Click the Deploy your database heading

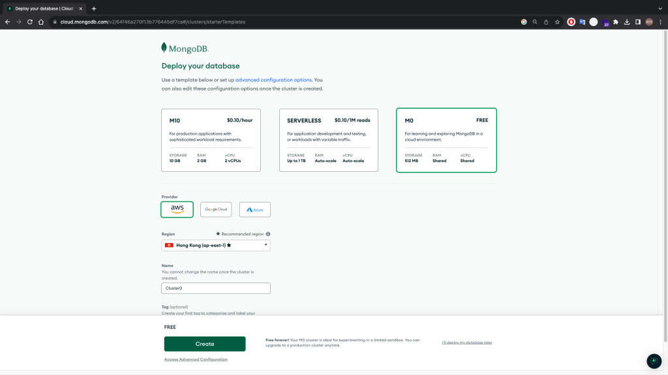201,66
